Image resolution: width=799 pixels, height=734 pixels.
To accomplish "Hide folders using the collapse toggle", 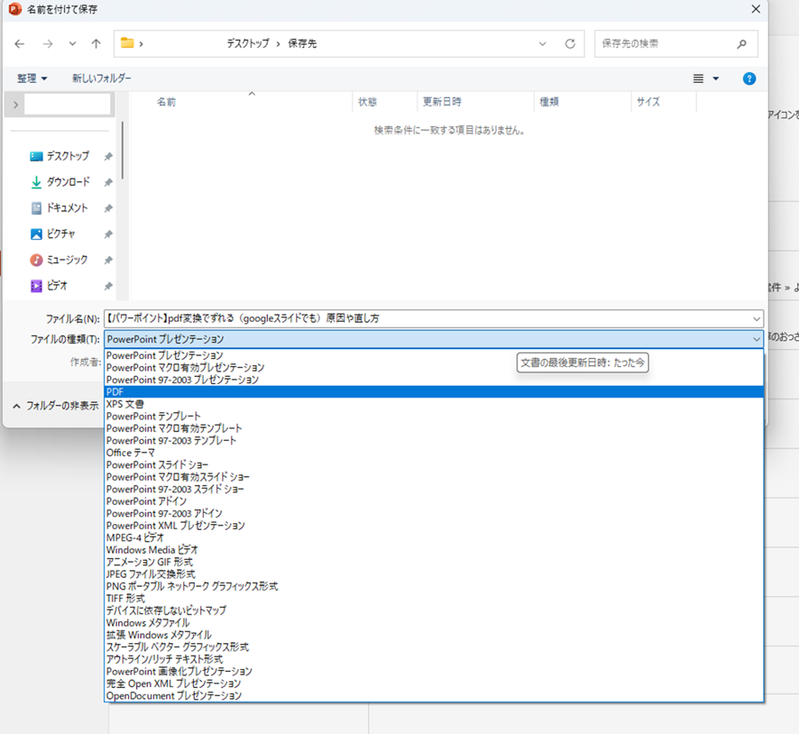I will tap(56, 406).
